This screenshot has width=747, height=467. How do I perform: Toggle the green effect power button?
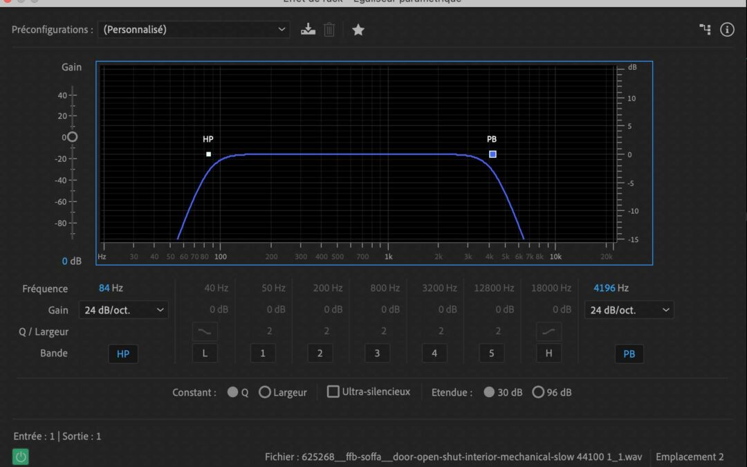[x=21, y=457]
